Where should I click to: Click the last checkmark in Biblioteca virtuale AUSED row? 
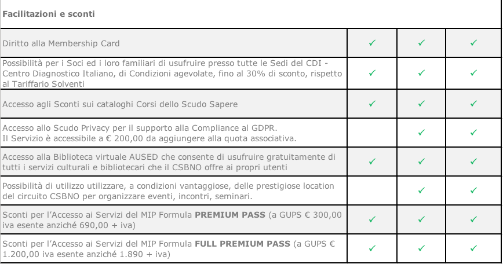(x=473, y=162)
